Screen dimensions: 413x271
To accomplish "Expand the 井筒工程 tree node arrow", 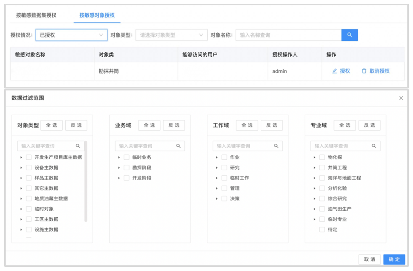I will click(314, 168).
